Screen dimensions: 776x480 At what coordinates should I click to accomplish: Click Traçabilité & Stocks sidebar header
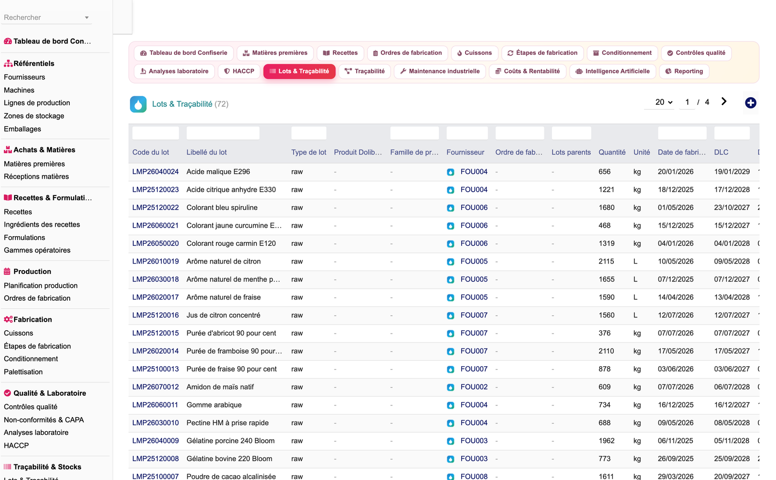click(42, 467)
